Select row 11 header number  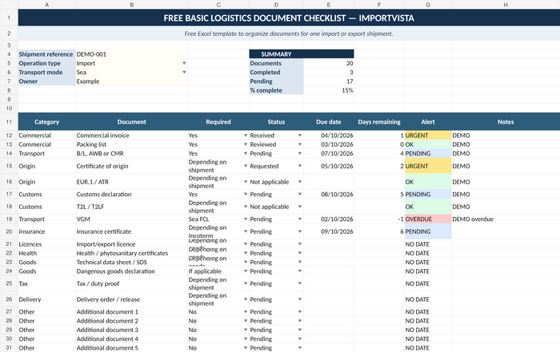coord(9,121)
